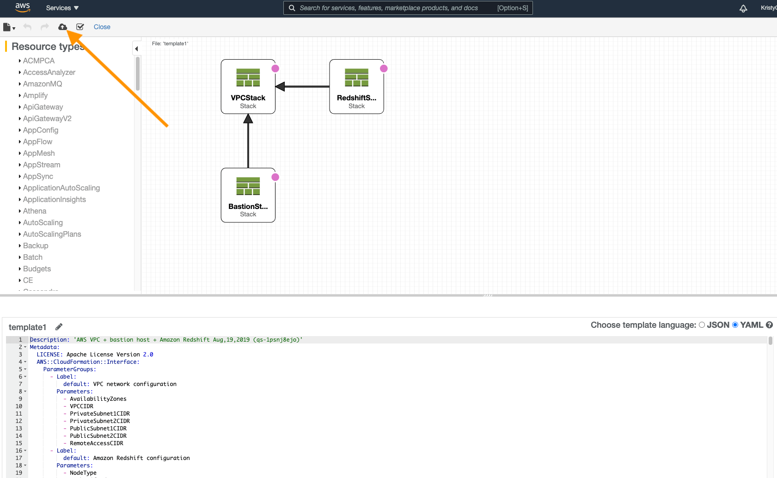Click the notifications bell icon

pyautogui.click(x=743, y=8)
